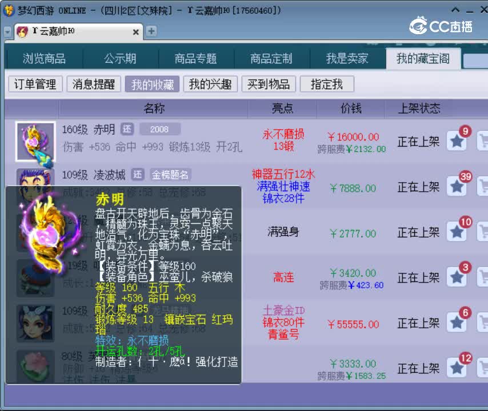
Task: Click the 2008 tag on 赤明 row
Action: 159,129
